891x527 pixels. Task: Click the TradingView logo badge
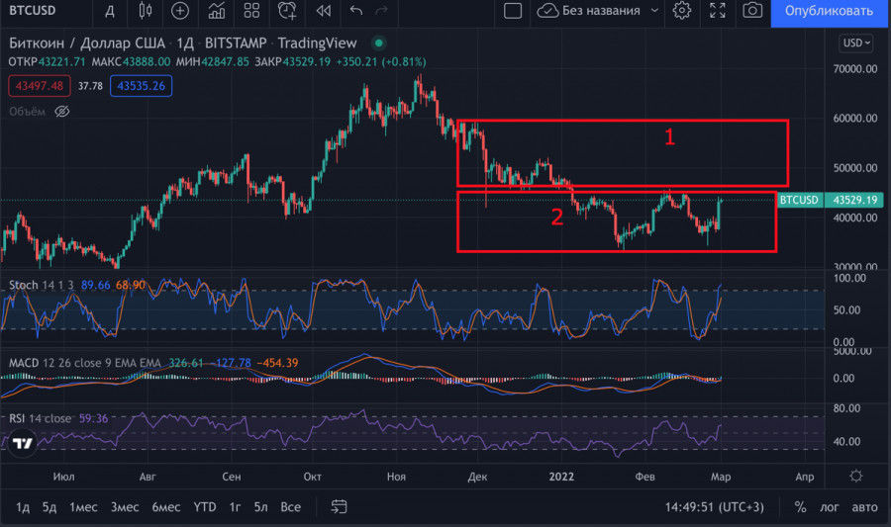(23, 443)
